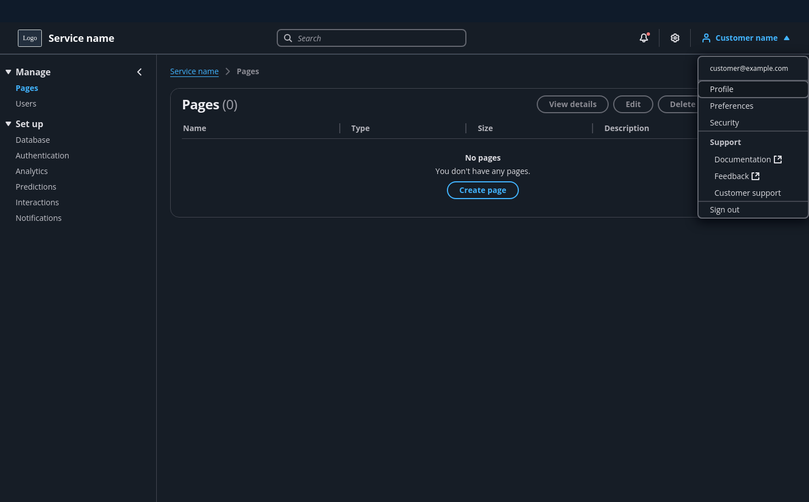
Task: Follow the Service name breadcrumb link
Action: 194,71
